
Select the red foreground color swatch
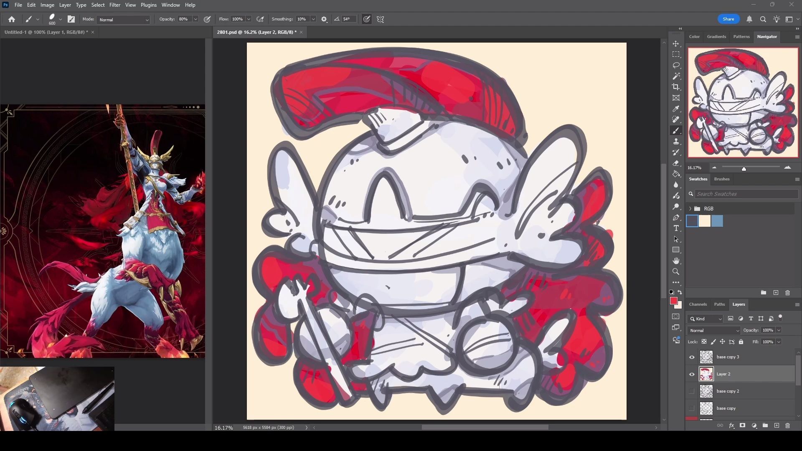point(673,301)
